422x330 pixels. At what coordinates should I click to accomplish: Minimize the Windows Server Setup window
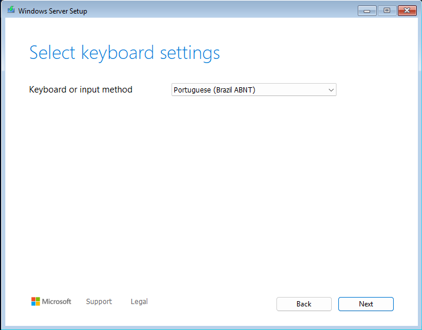(x=367, y=11)
